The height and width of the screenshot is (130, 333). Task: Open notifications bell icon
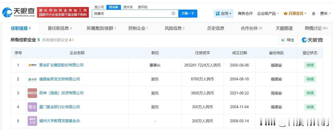point(314,14)
